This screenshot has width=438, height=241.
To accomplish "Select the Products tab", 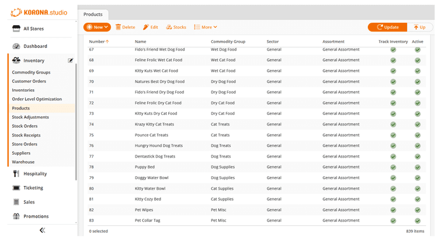I will point(92,13).
